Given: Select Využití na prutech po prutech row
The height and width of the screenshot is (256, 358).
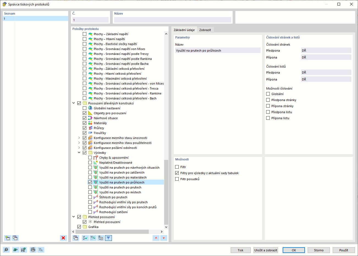Looking at the screenshot, I should click(x=120, y=187).
